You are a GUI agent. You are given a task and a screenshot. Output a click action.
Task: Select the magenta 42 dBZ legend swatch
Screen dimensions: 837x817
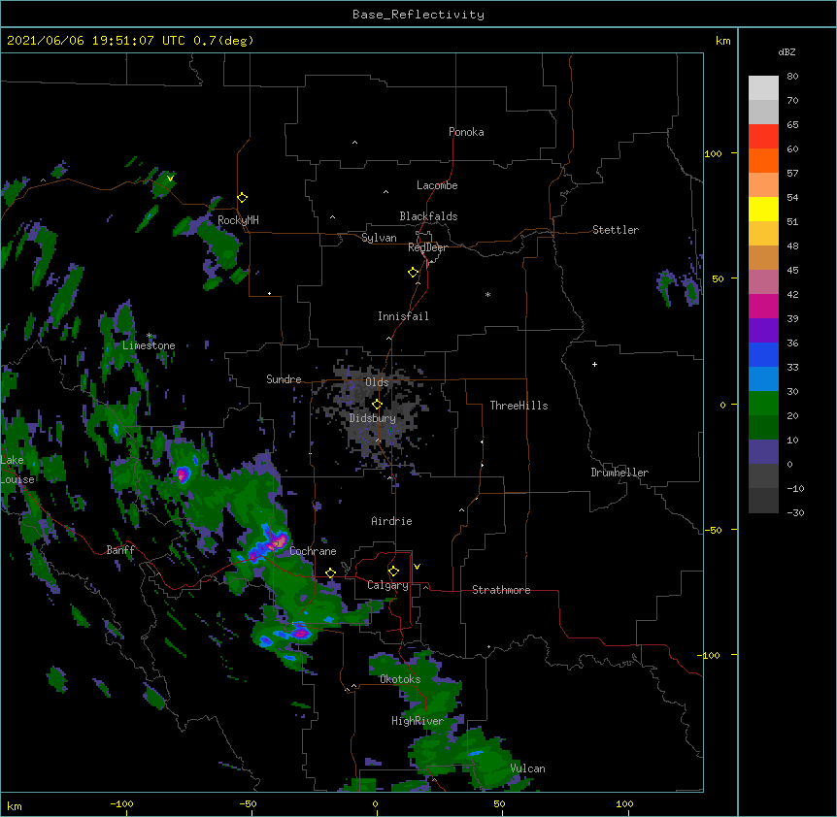(x=763, y=306)
